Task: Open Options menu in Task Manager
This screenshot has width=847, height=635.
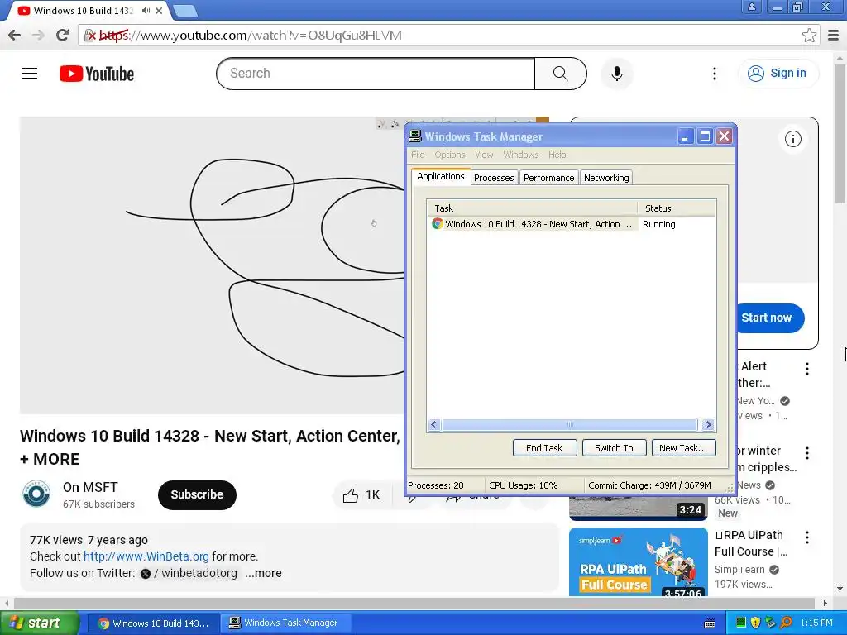Action: (x=449, y=155)
